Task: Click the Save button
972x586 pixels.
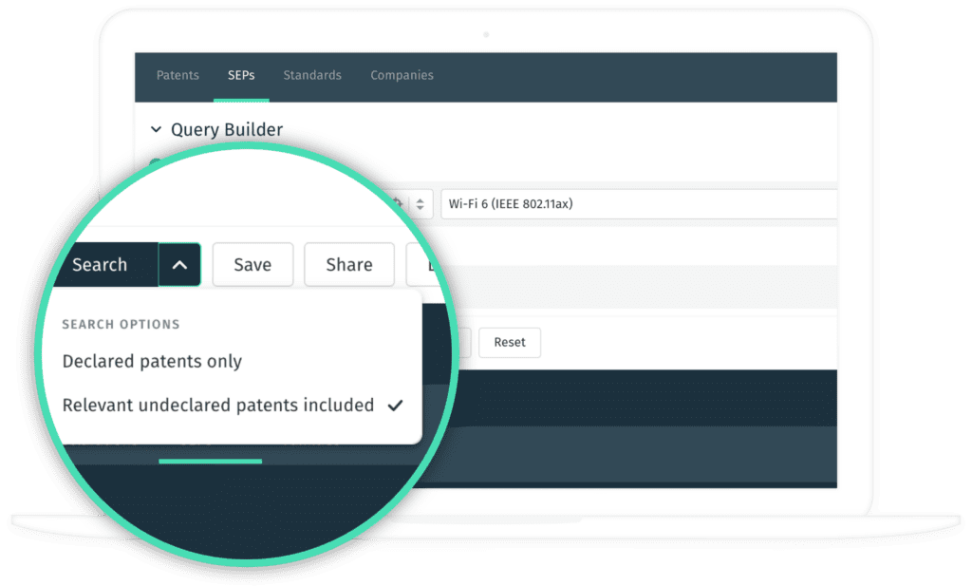Action: 252,265
